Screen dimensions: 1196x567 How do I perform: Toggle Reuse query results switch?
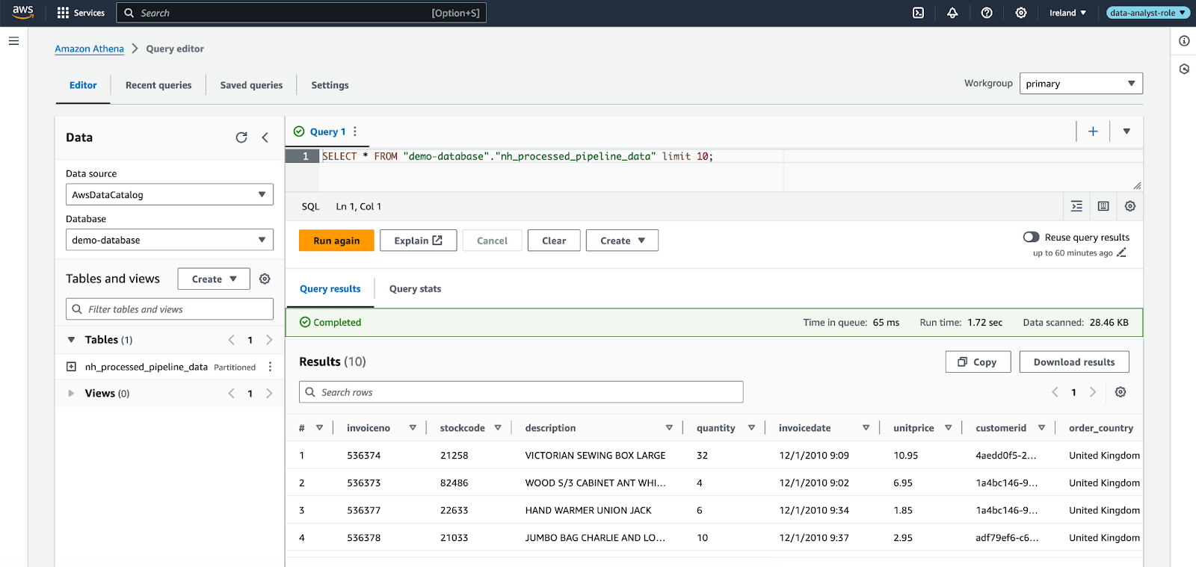[1031, 237]
